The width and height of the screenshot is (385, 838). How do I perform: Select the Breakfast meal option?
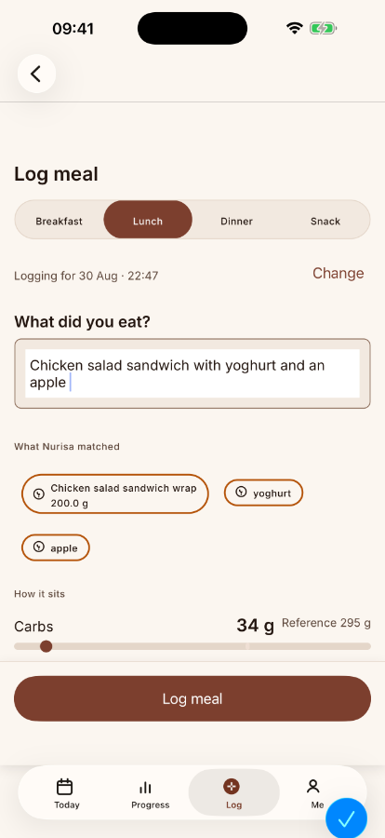pos(60,221)
